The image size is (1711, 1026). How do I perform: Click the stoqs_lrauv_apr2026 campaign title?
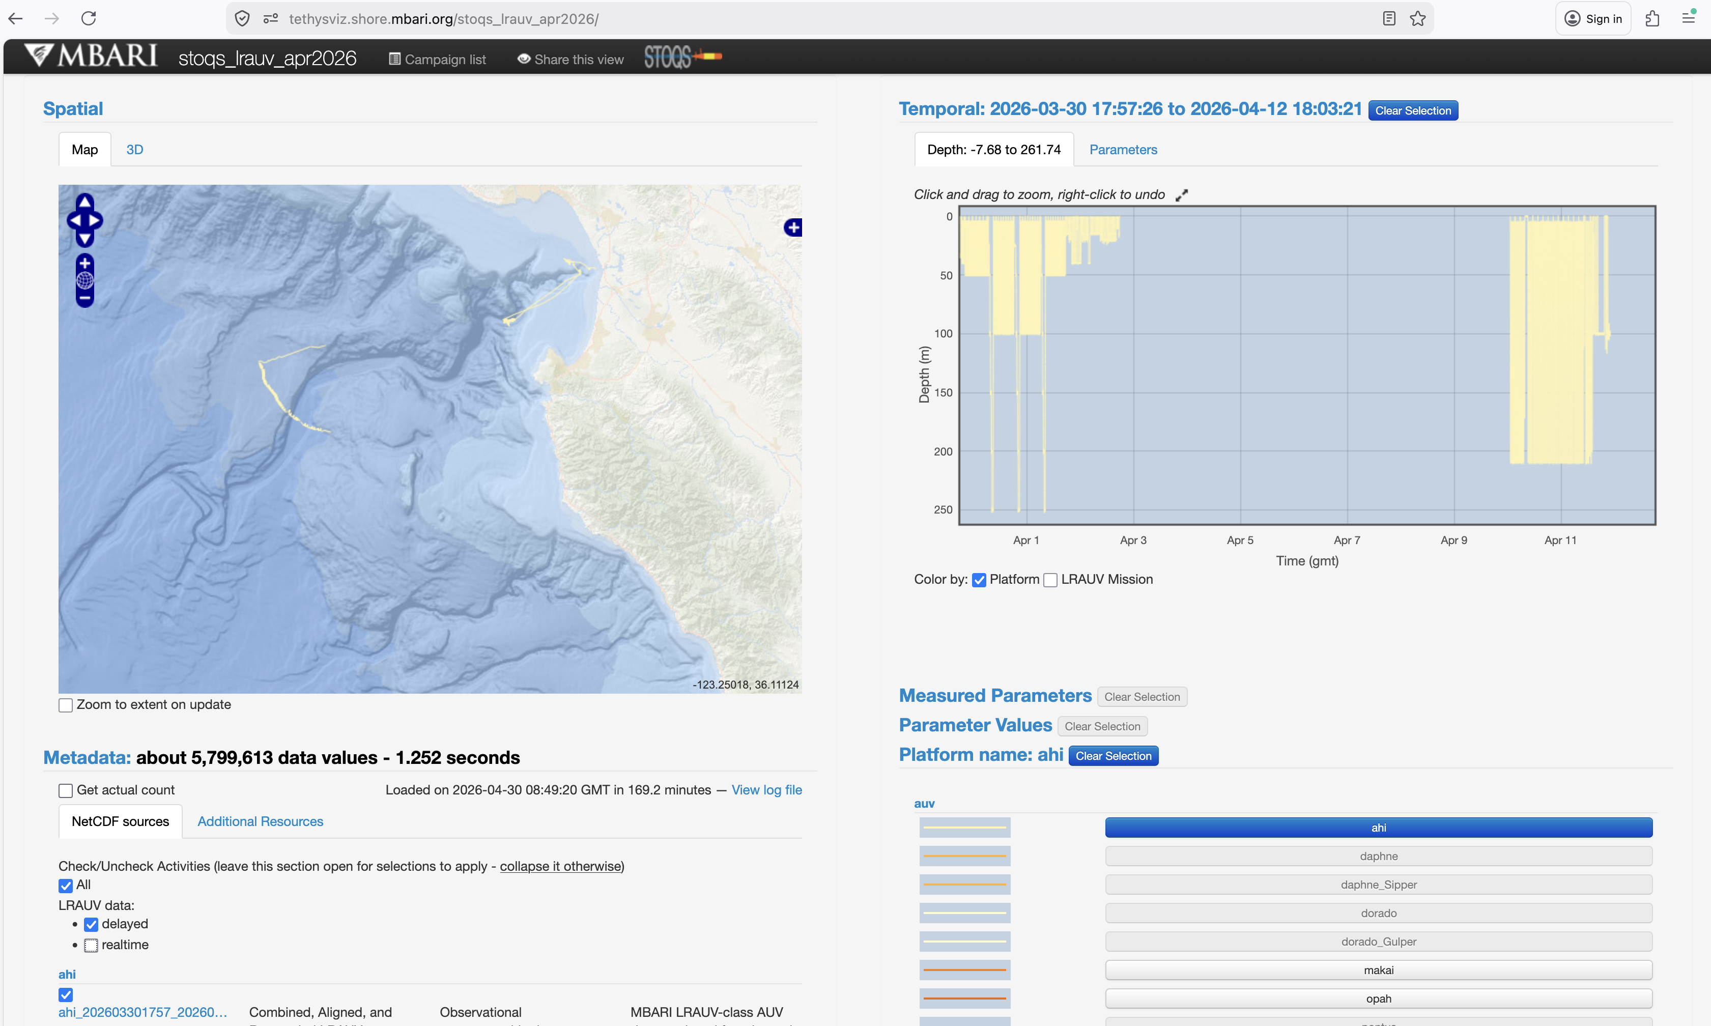point(268,58)
